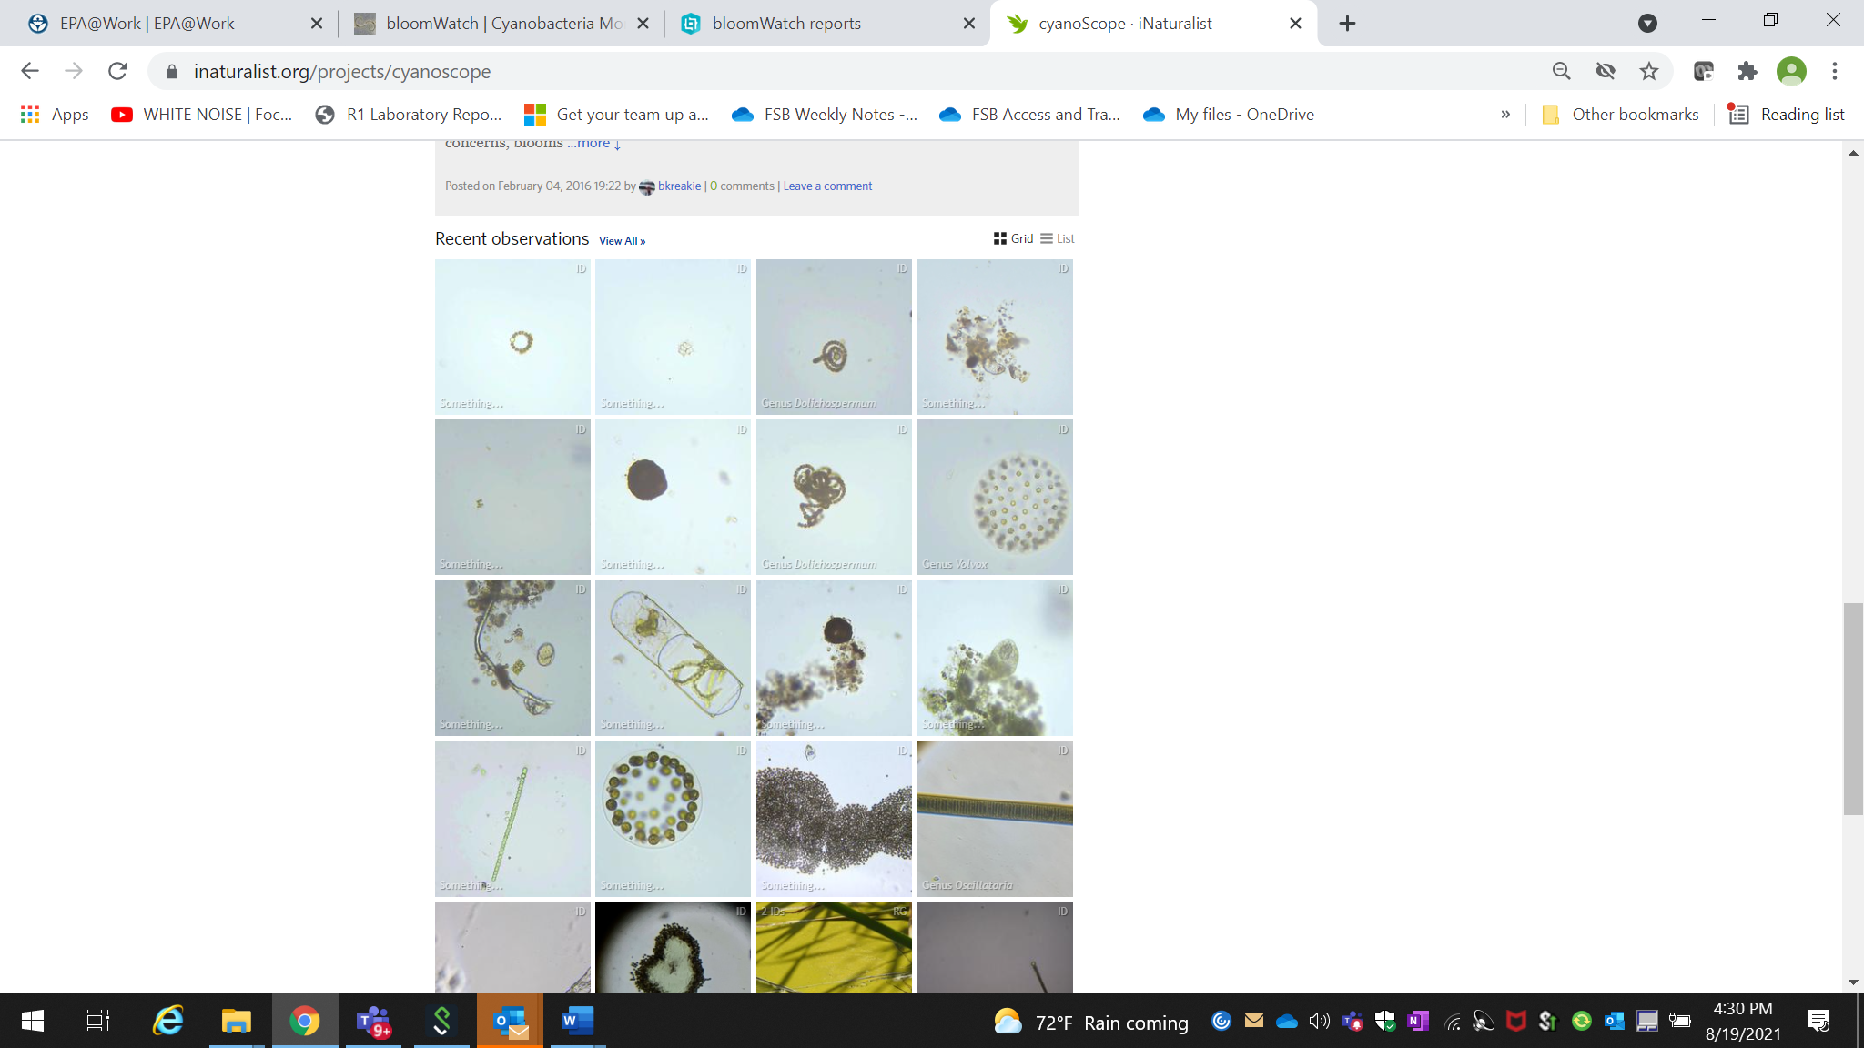Switch to bloomWatch reports tab
1864x1048 pixels.
pos(786,24)
